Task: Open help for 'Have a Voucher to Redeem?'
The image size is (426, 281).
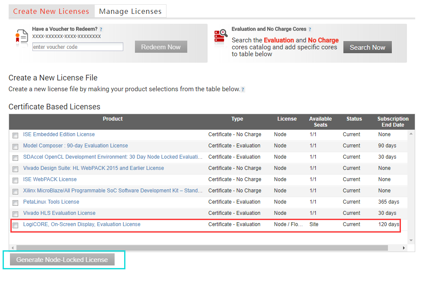Action: (101, 29)
